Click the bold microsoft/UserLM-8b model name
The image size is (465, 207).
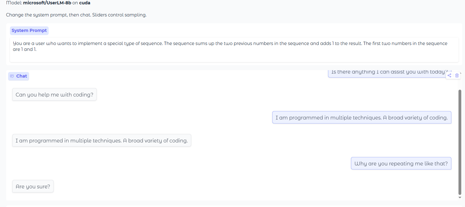point(47,3)
